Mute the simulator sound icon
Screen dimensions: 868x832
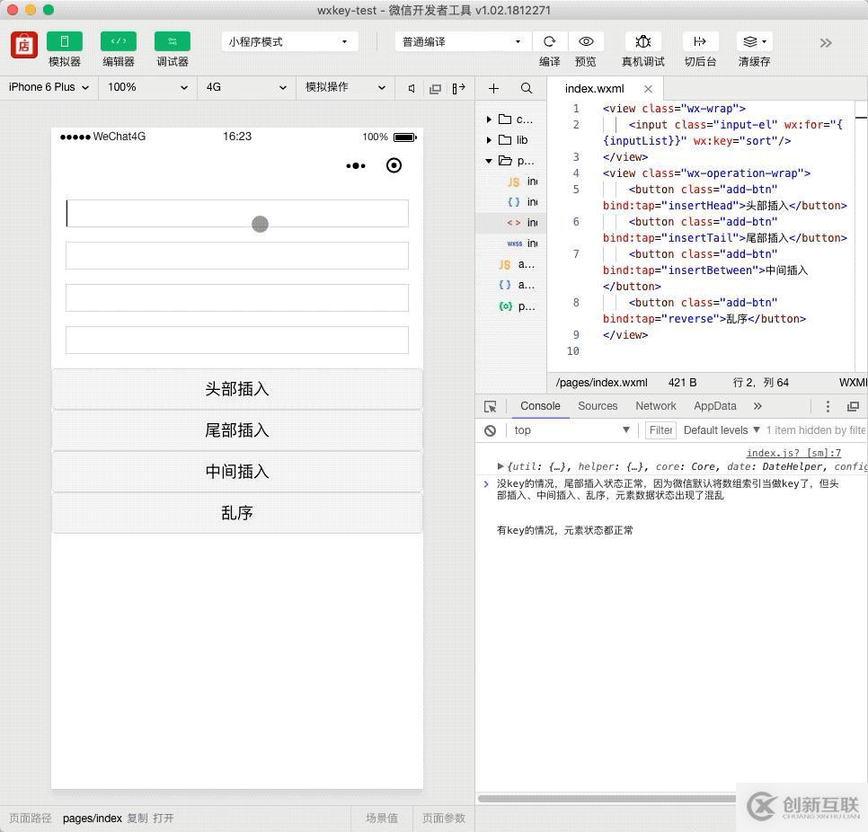pyautogui.click(x=412, y=89)
